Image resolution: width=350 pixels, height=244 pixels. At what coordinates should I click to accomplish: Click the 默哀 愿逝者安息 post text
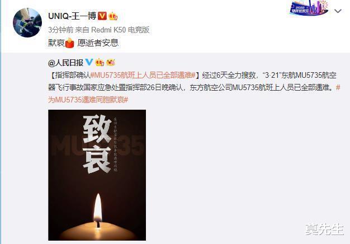83,43
